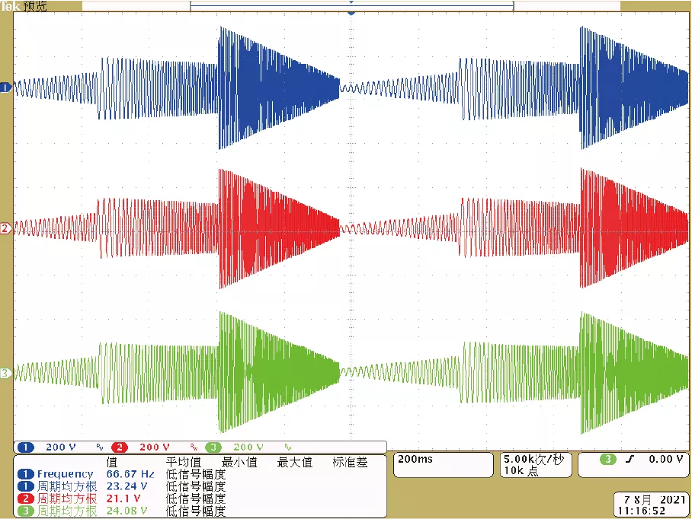
Task: Click the 10k 点 record length readout
Action: (x=521, y=470)
